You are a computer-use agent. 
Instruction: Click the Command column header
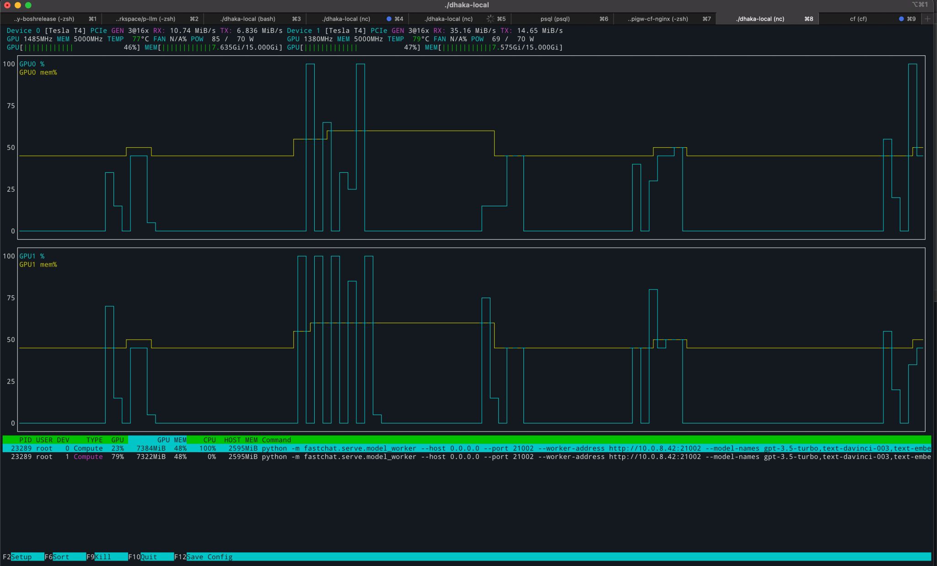point(276,440)
